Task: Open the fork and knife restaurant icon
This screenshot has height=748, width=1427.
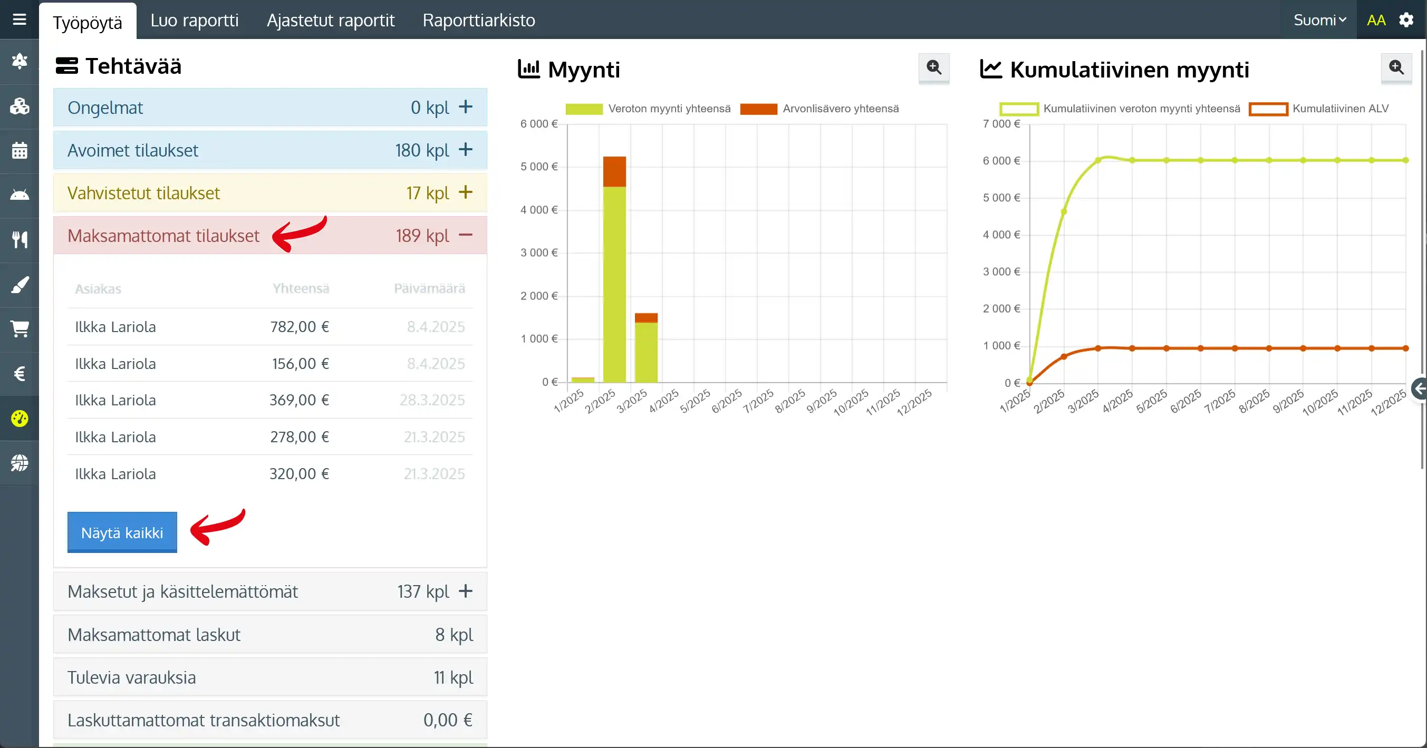Action: point(20,240)
